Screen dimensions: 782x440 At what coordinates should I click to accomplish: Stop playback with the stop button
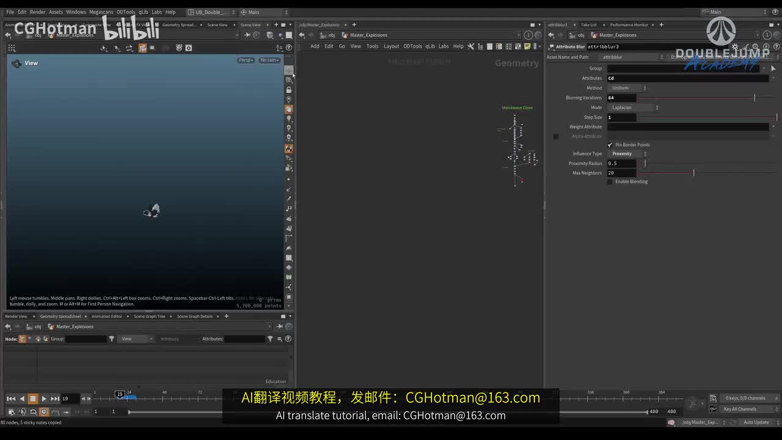(x=33, y=398)
